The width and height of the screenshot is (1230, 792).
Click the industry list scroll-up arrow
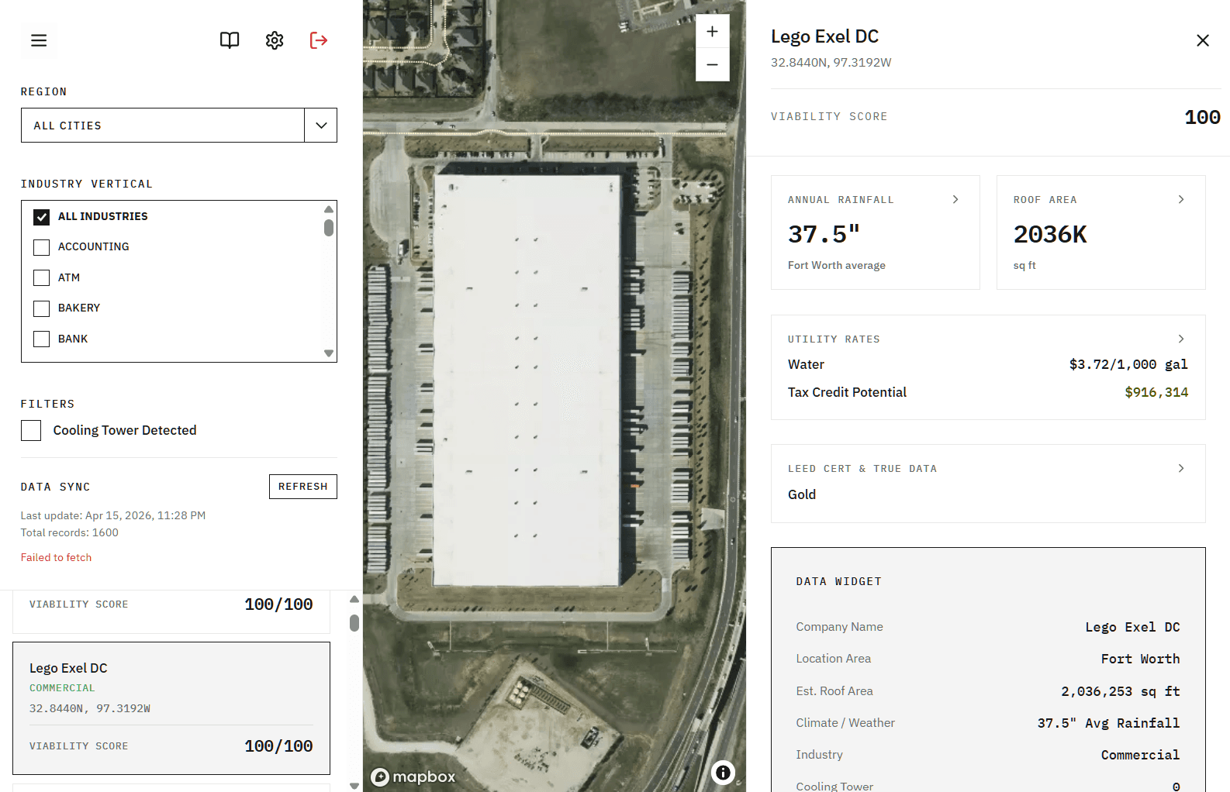[x=329, y=209]
